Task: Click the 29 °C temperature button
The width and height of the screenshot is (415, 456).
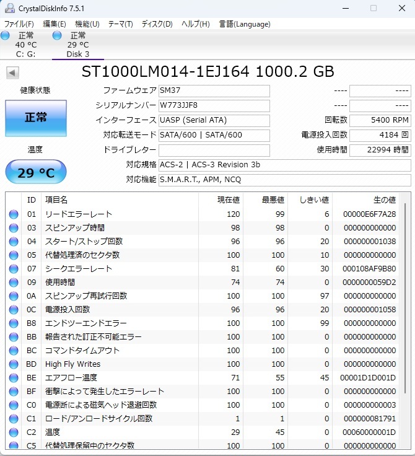Action: pyautogui.click(x=36, y=172)
